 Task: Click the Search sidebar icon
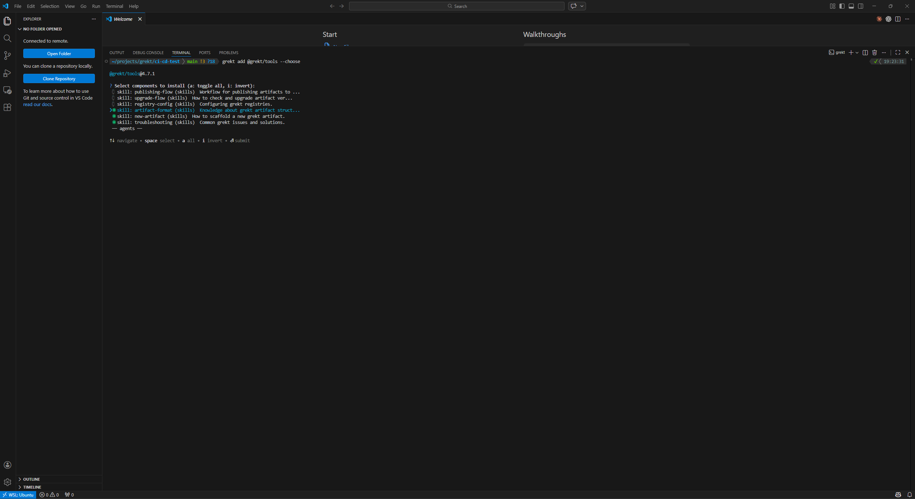[x=7, y=38]
